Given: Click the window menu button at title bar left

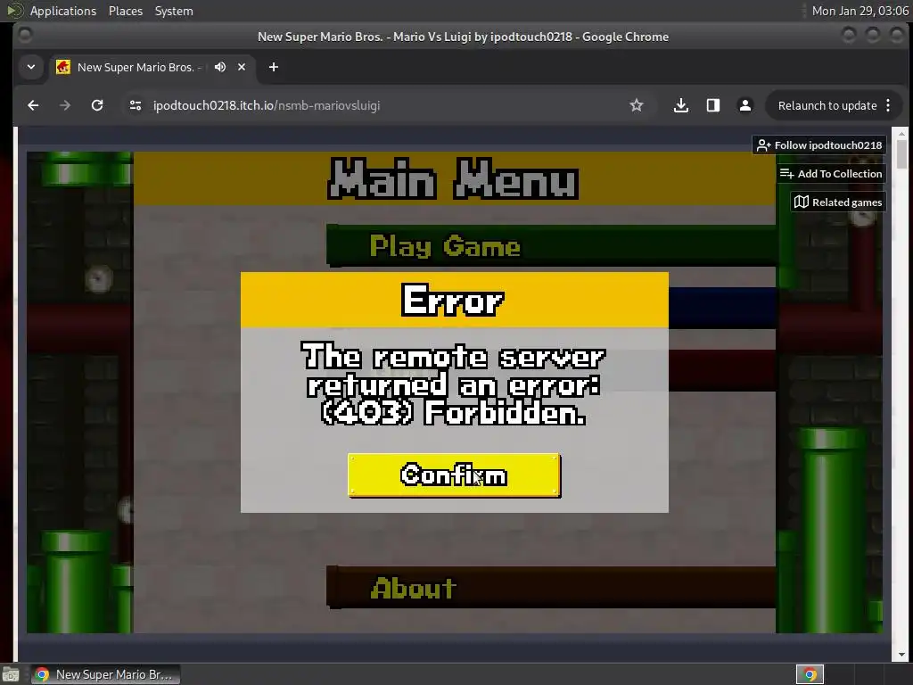Looking at the screenshot, I should [x=25, y=36].
